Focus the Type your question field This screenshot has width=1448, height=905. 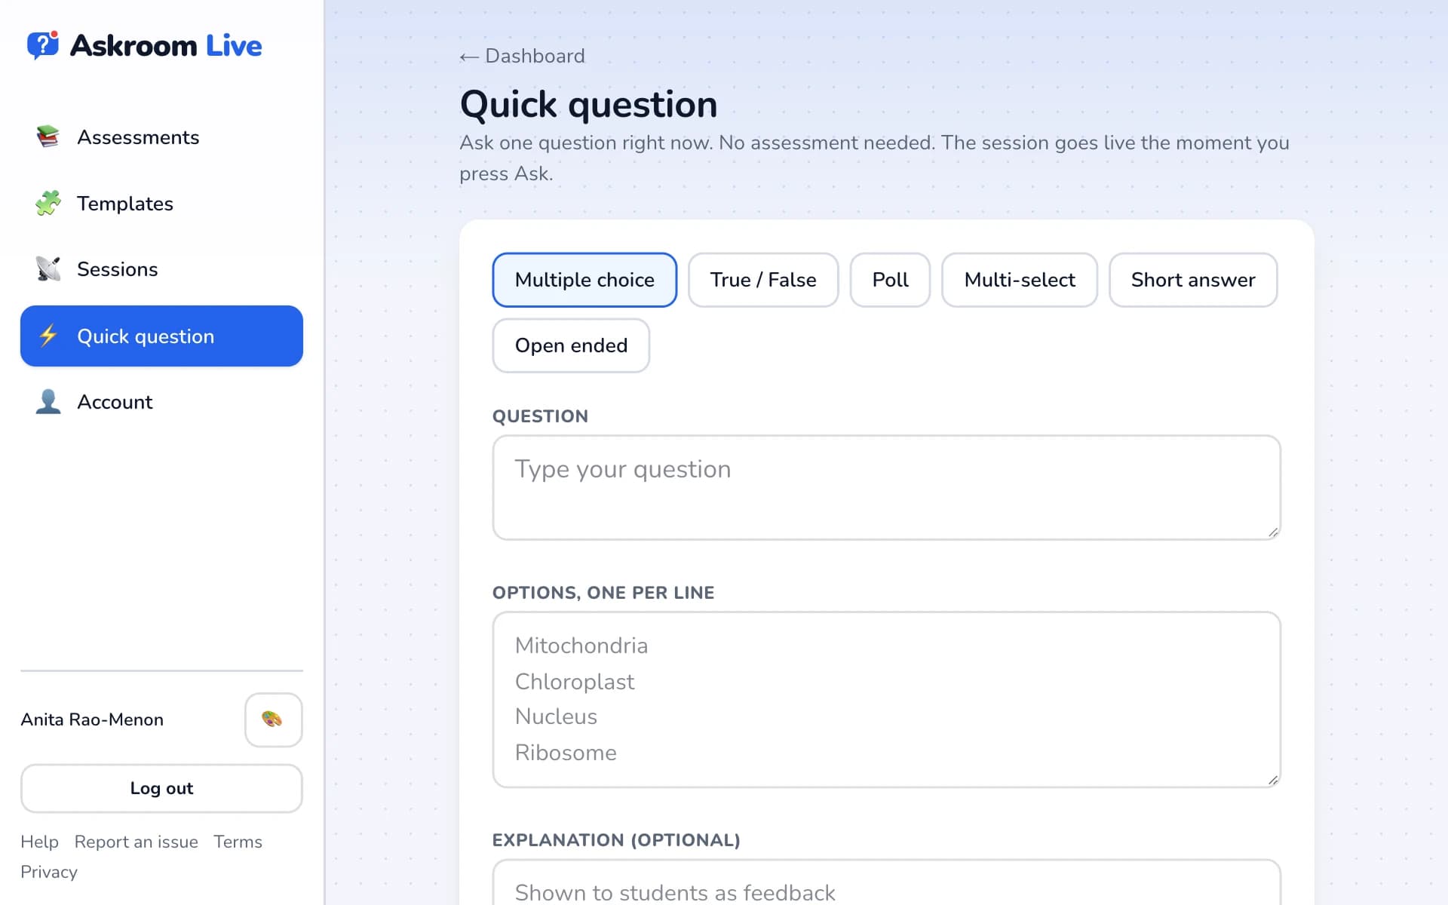coord(886,487)
